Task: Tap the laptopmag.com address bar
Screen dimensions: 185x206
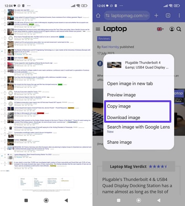Action: point(127,16)
